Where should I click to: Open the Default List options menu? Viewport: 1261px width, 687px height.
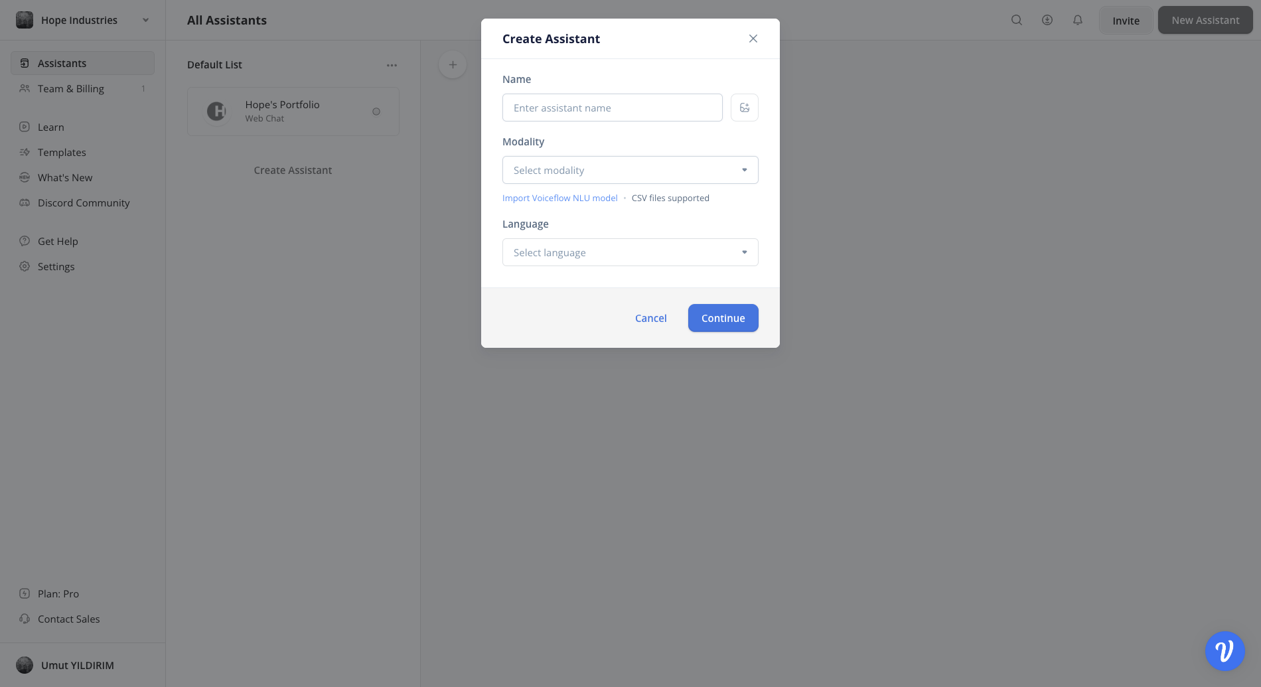[392, 64]
